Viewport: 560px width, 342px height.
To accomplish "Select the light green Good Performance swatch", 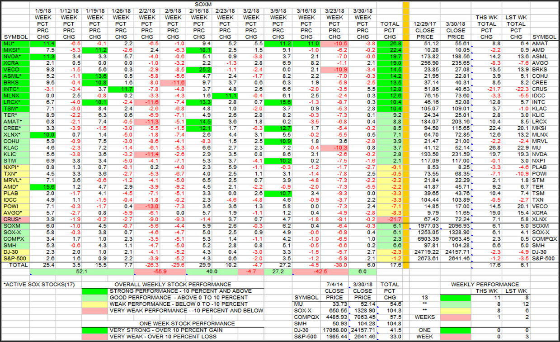I will (94, 298).
